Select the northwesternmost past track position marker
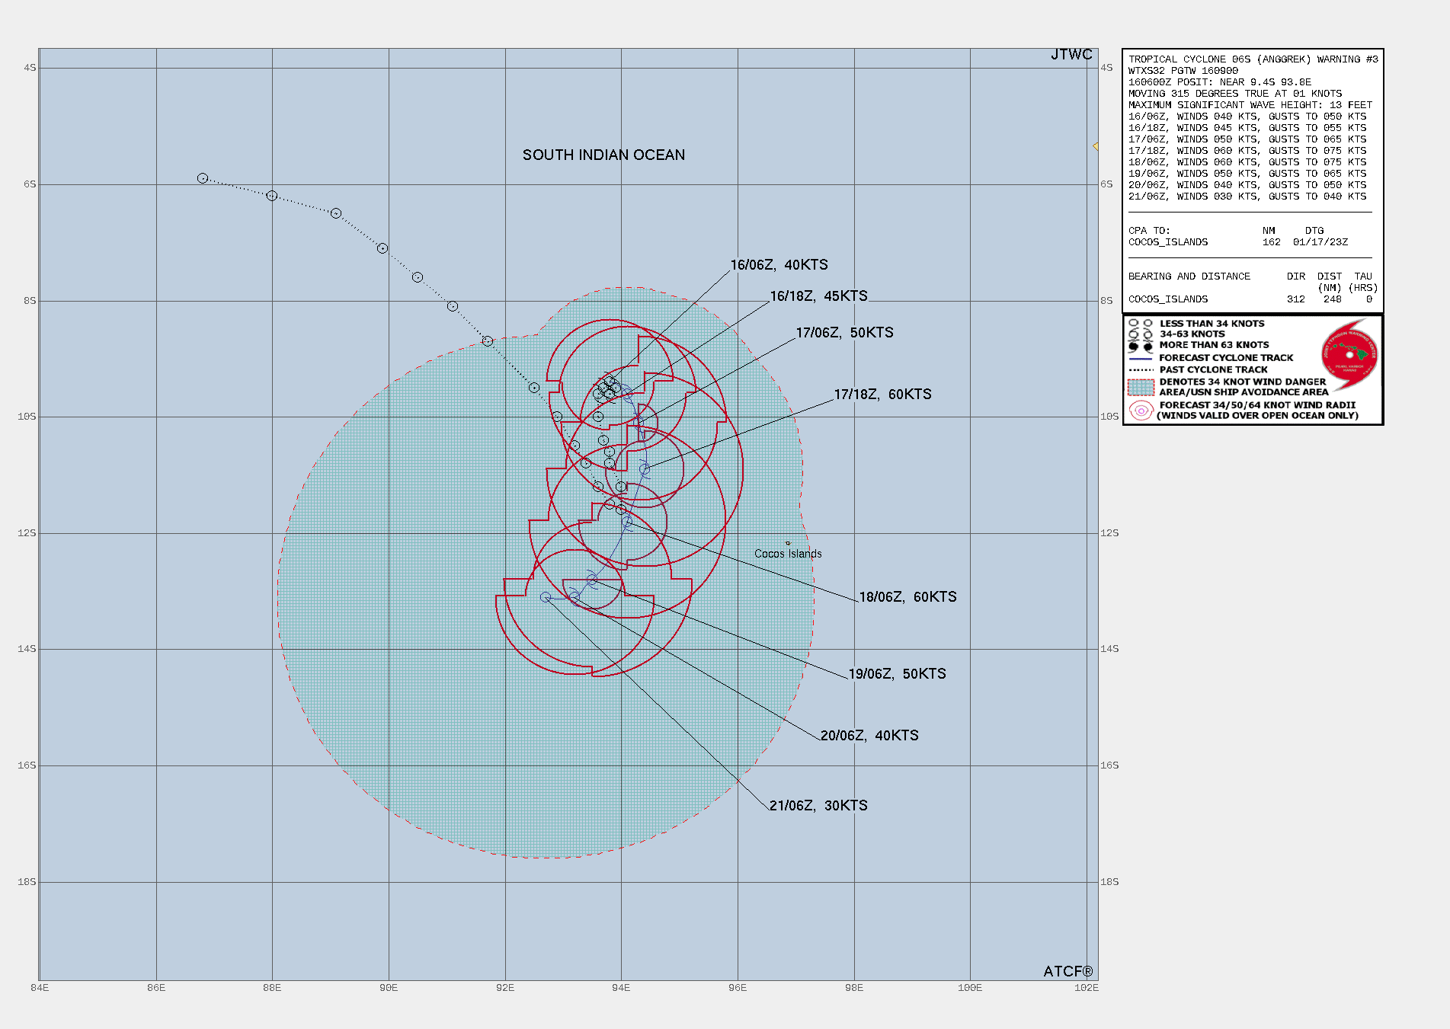Screen dimensions: 1450x1029 click(x=203, y=178)
